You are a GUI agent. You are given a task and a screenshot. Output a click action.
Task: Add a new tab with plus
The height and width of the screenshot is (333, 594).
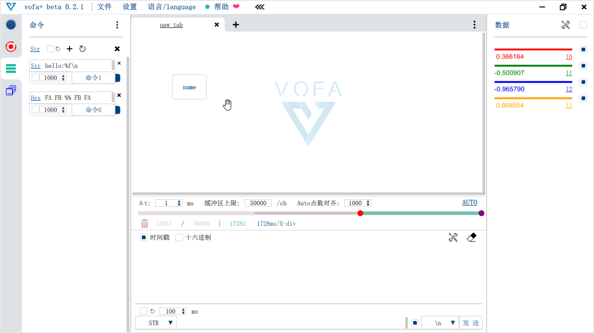[236, 25]
